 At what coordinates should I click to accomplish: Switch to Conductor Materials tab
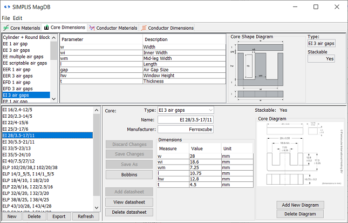113,28
